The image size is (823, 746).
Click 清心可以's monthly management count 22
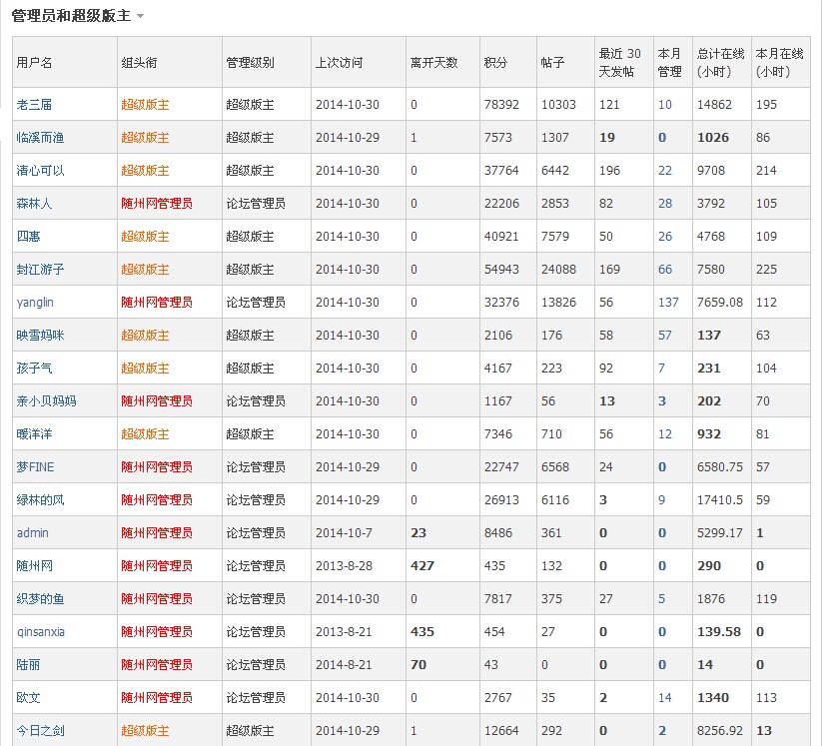point(665,171)
